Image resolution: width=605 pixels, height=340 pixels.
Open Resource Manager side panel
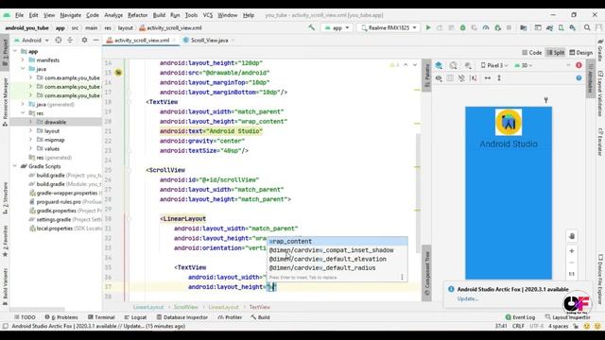pos(5,102)
